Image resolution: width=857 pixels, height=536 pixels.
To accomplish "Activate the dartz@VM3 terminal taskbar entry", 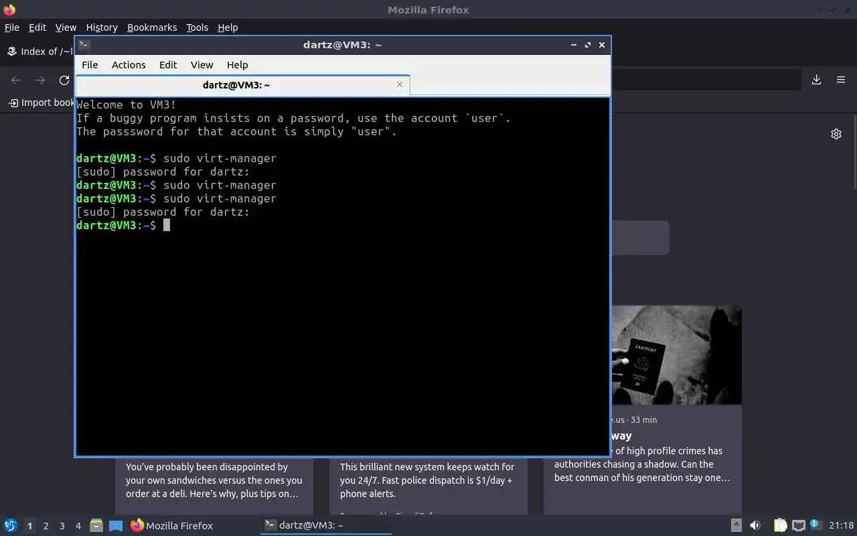I will pyautogui.click(x=325, y=525).
